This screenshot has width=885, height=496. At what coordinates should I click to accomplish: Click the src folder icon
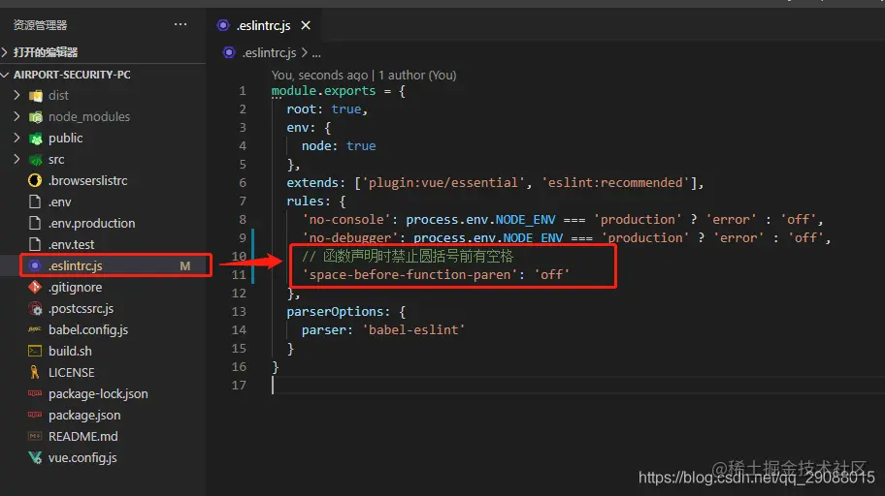(36, 160)
